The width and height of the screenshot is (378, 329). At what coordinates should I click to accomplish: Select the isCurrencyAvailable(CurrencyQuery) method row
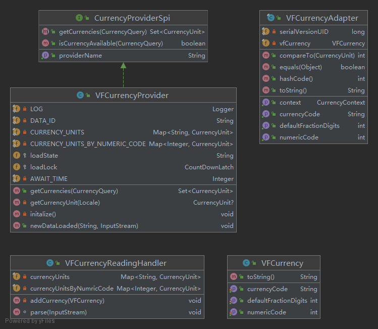pyautogui.click(x=123, y=43)
